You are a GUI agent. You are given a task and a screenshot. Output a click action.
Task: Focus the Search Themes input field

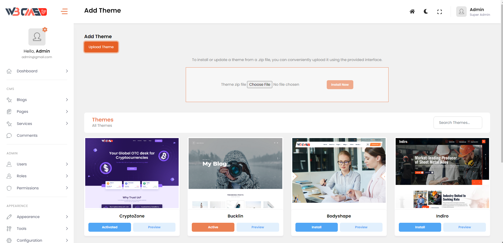(x=458, y=123)
